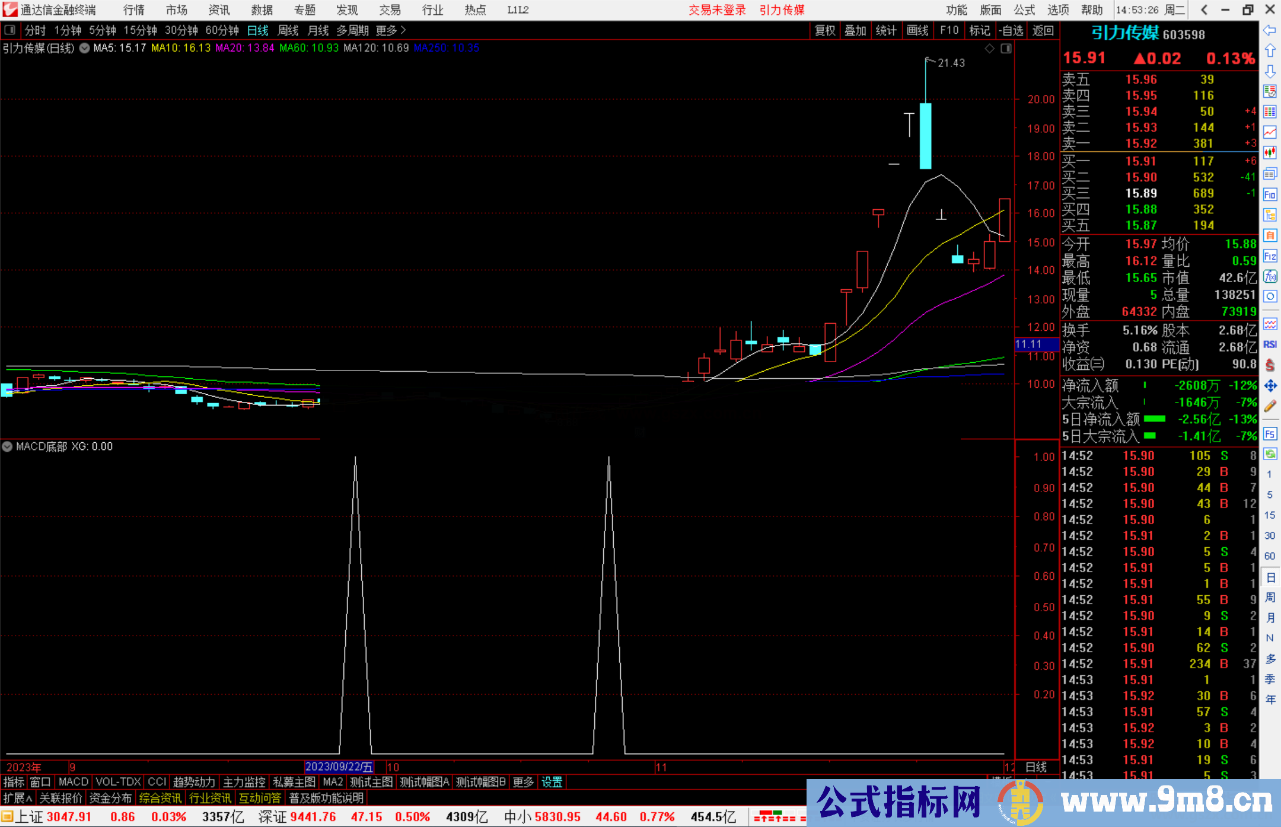Click the 复权 button
Screen dimensions: 1281x827
click(825, 30)
